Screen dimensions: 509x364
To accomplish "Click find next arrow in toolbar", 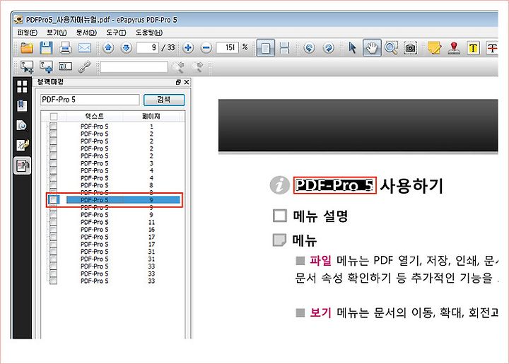I will pos(197,67).
